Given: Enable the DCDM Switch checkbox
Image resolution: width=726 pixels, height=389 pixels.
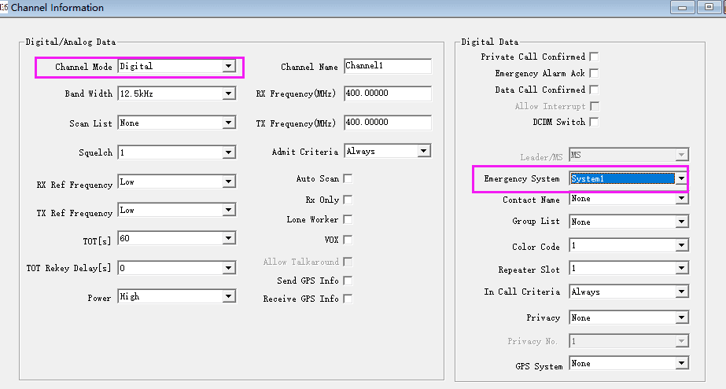Looking at the screenshot, I should click(x=594, y=122).
